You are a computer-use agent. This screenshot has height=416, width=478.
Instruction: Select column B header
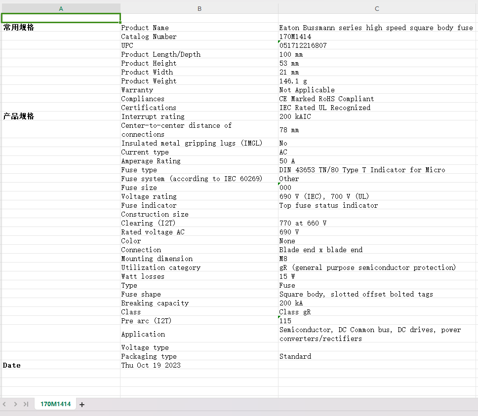199,8
